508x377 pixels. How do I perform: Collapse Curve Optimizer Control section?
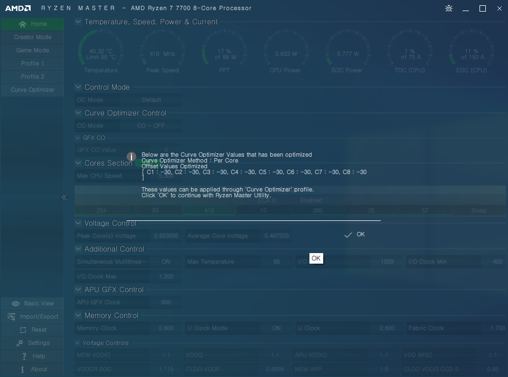coord(78,113)
